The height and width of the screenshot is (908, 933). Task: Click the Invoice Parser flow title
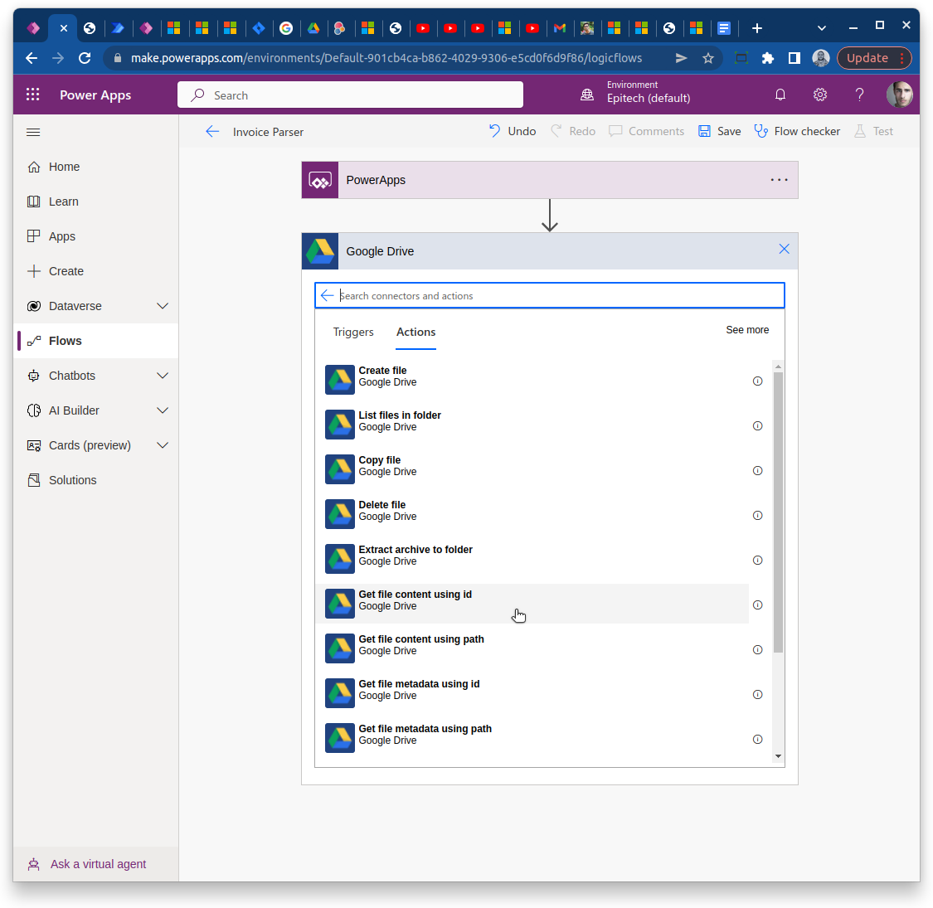268,132
